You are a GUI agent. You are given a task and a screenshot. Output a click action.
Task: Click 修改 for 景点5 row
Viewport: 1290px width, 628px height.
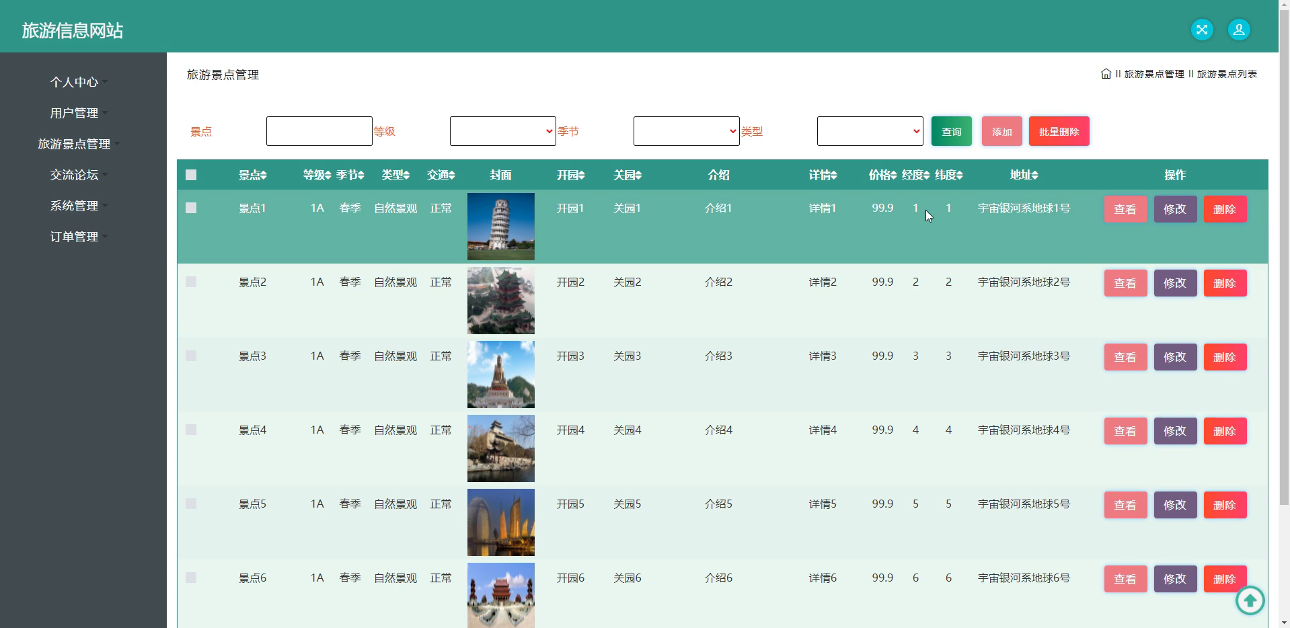tap(1175, 505)
